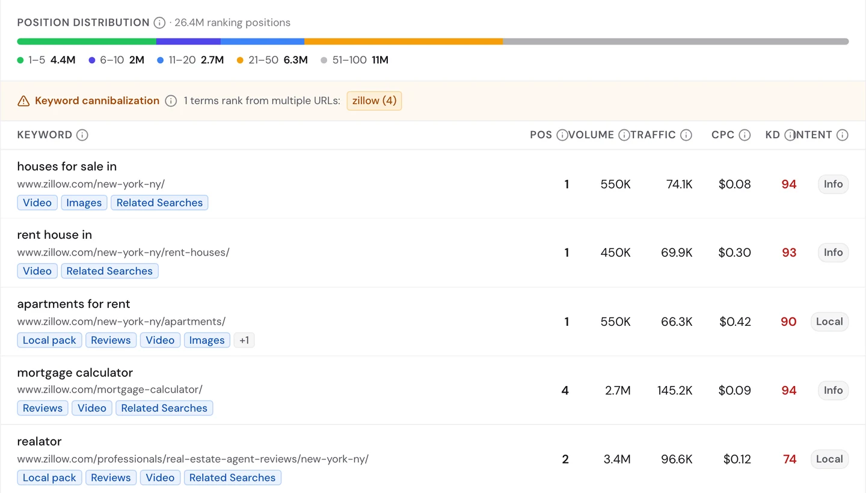This screenshot has height=493, width=866.
Task: Select the keyword 'houses for sale in'
Action: (67, 167)
